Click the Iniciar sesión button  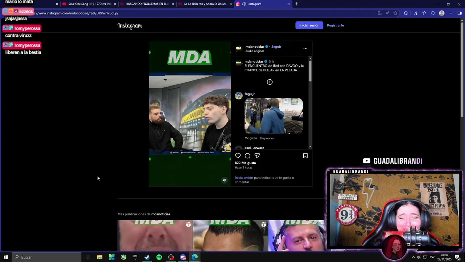pos(309,25)
